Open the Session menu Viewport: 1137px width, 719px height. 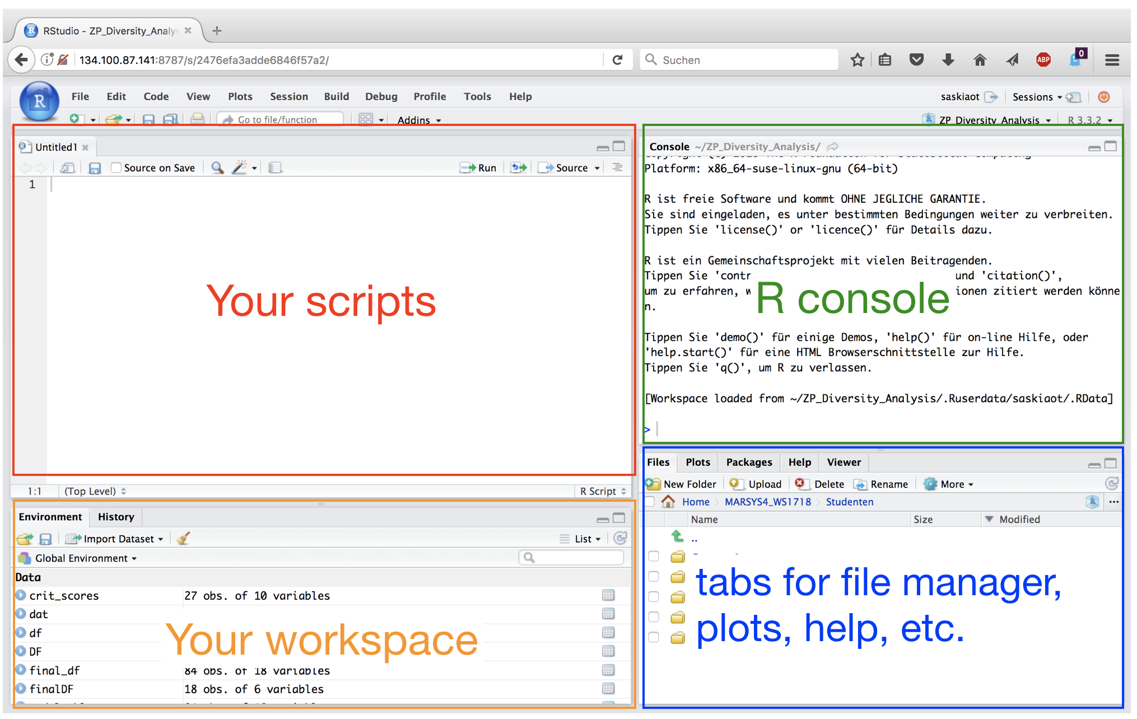coord(288,96)
